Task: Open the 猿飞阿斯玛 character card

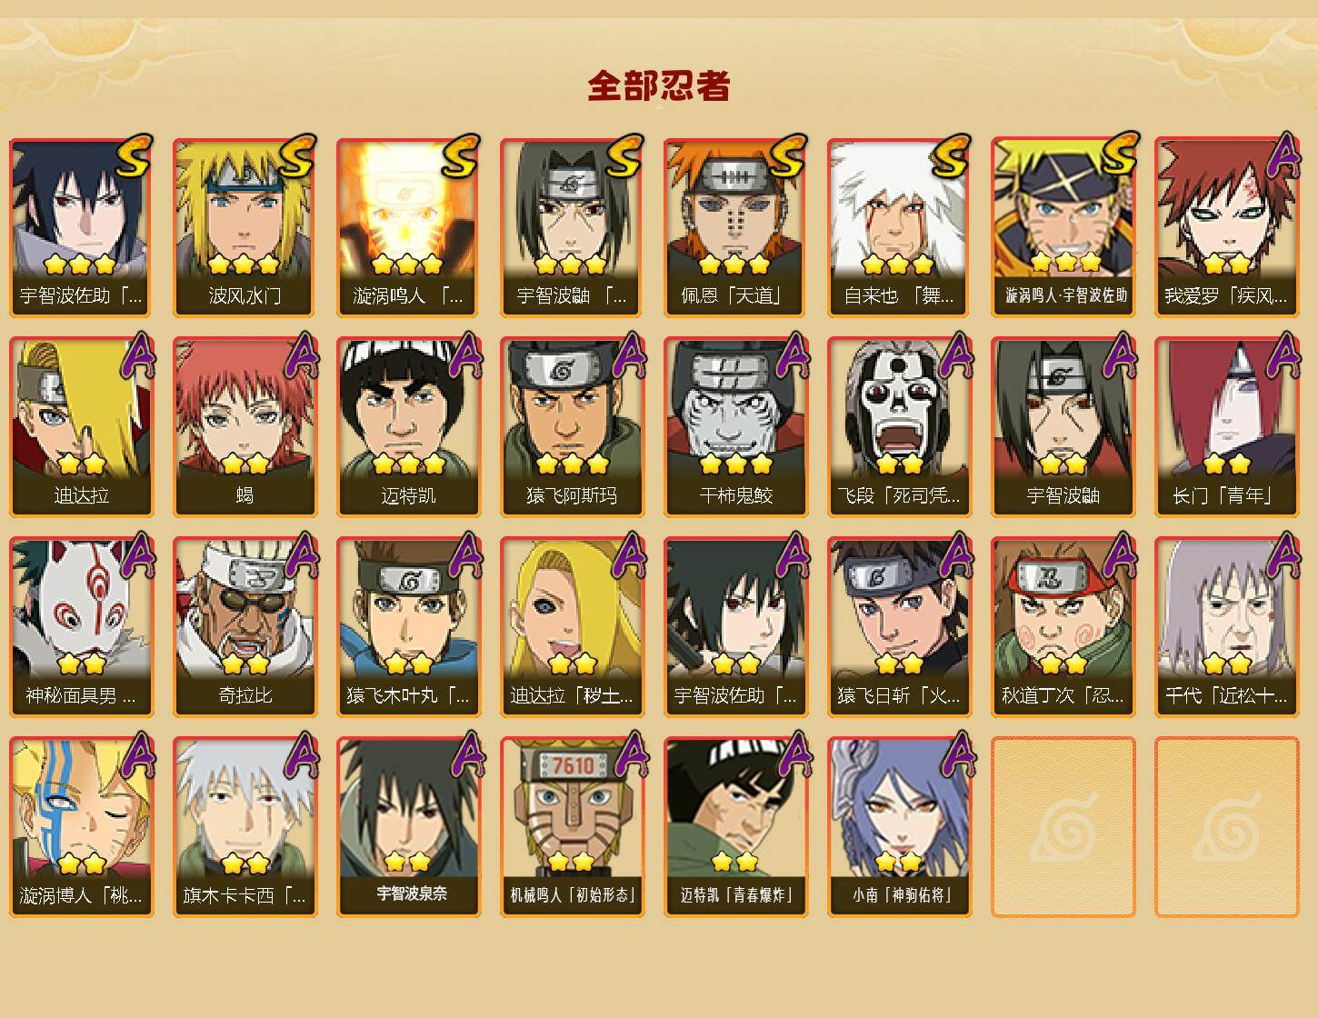Action: (x=572, y=427)
